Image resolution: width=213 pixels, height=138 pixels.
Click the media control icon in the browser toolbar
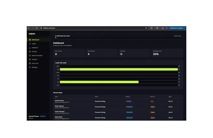[x=157, y=28]
